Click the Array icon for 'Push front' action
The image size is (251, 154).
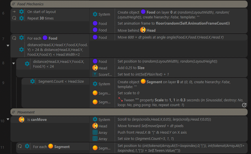click(95, 132)
